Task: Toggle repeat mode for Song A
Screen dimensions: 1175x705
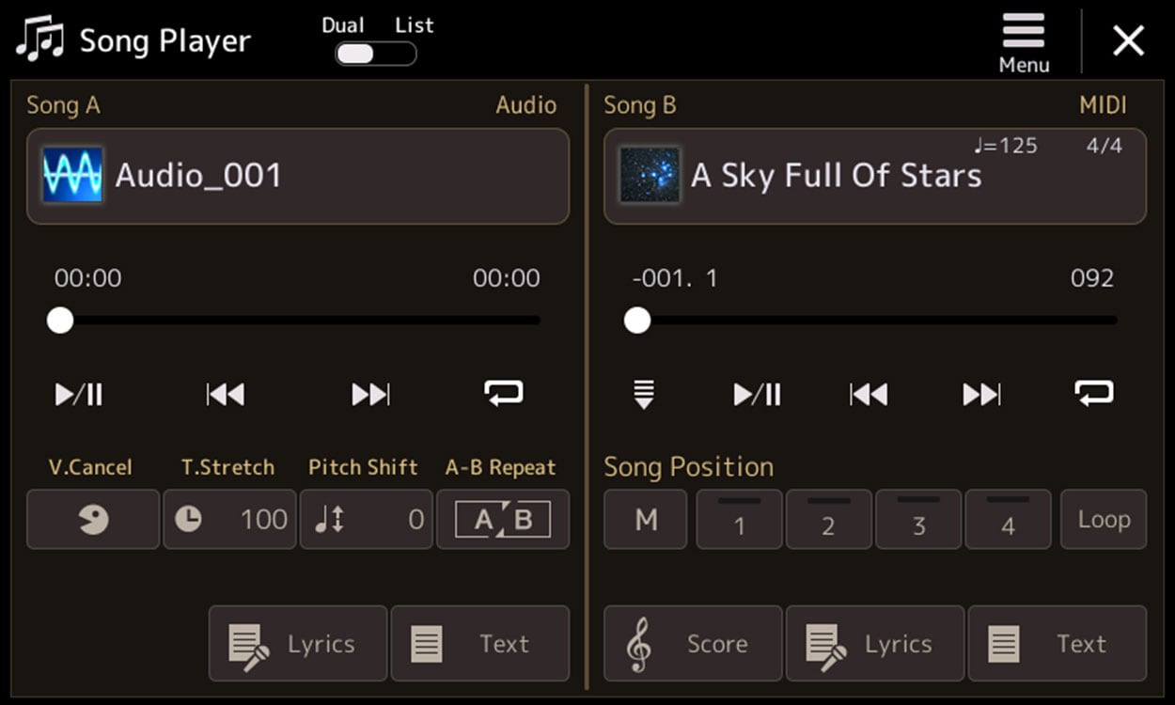Action: [504, 394]
